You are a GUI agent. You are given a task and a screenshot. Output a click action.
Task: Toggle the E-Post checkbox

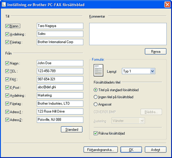7,87
